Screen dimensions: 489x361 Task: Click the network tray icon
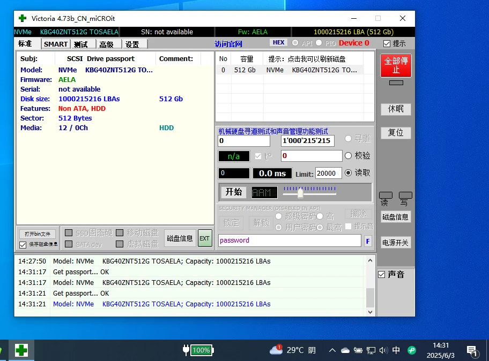click(371, 351)
